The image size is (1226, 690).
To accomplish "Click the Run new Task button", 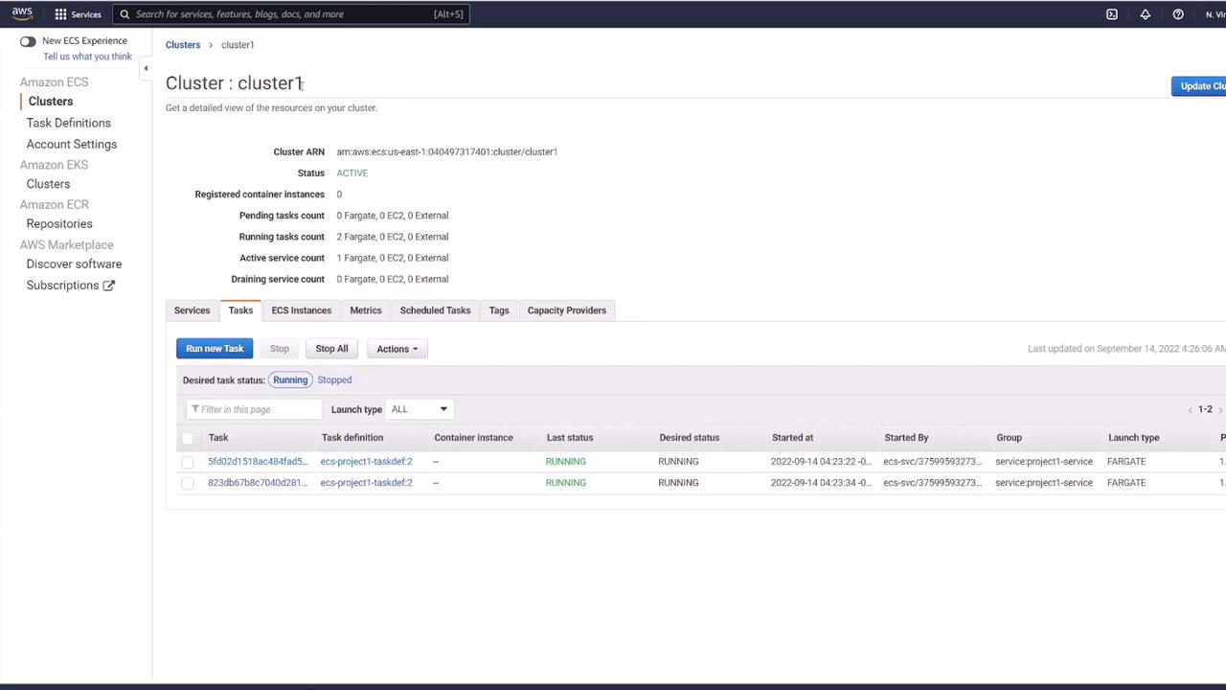I will coord(215,349).
